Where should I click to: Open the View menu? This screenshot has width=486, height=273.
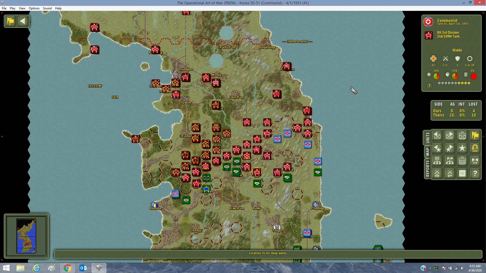coord(22,8)
